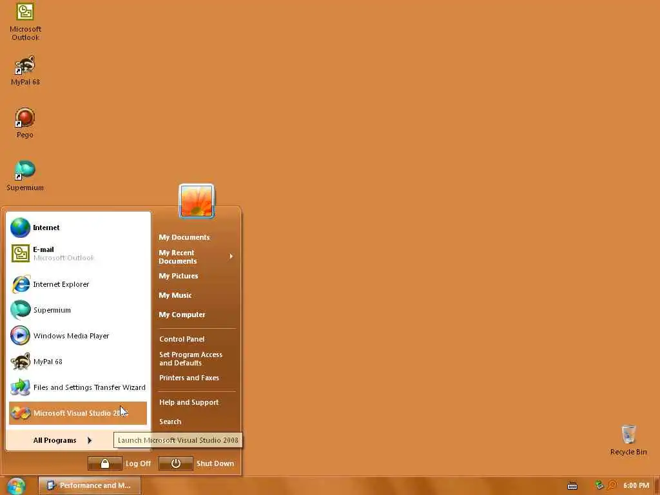Switch to Performance and M... taskbar window
Screen dimensions: 660x495
tap(90, 486)
